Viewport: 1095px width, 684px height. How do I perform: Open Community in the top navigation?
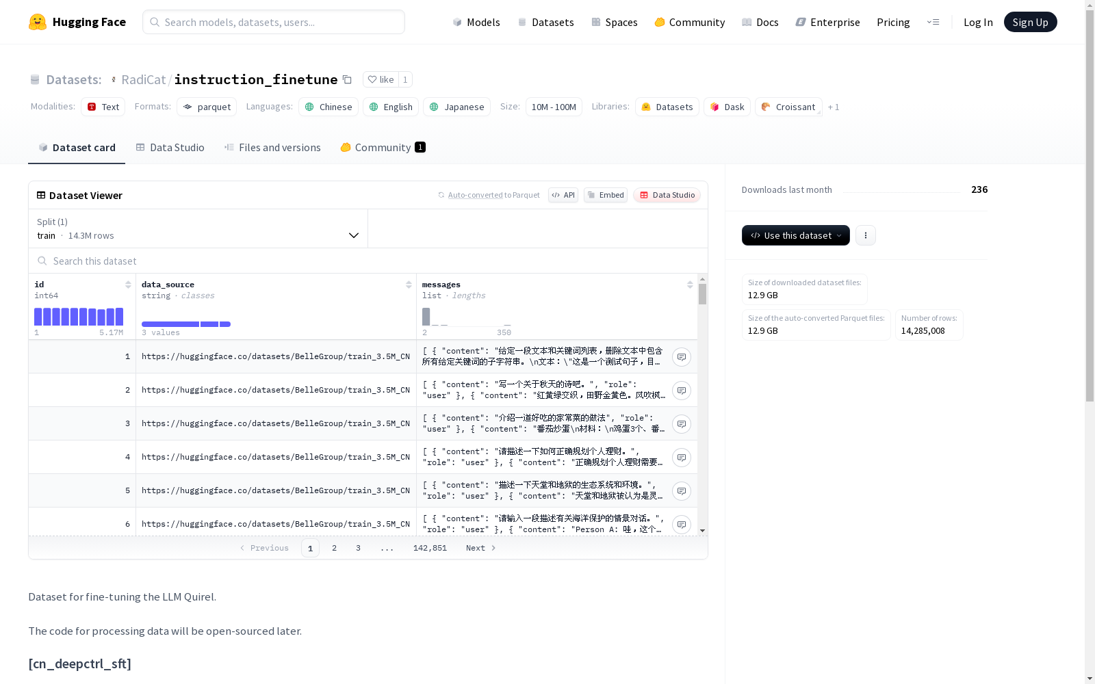pos(690,22)
